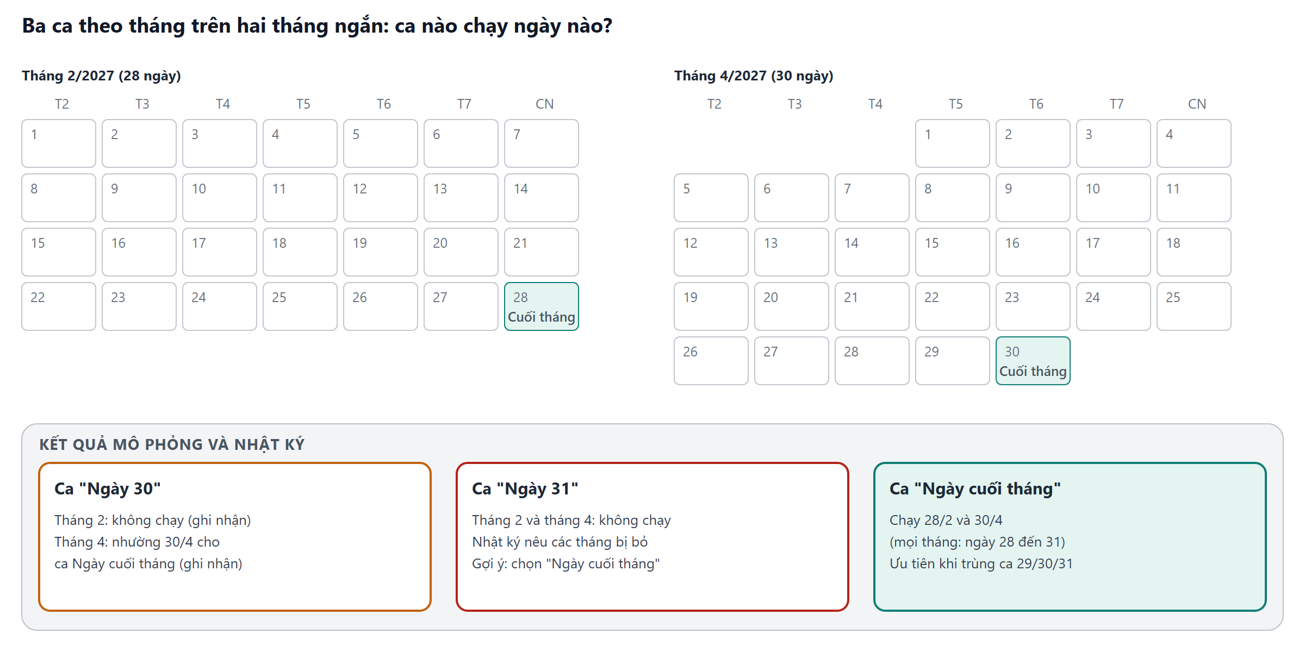Select day 10 in February calendar
This screenshot has width=1305, height=652.
point(220,198)
